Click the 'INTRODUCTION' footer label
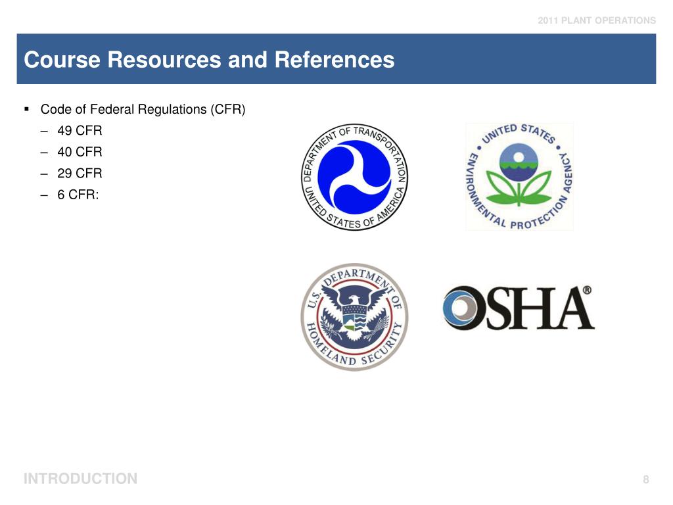 click(x=81, y=479)
